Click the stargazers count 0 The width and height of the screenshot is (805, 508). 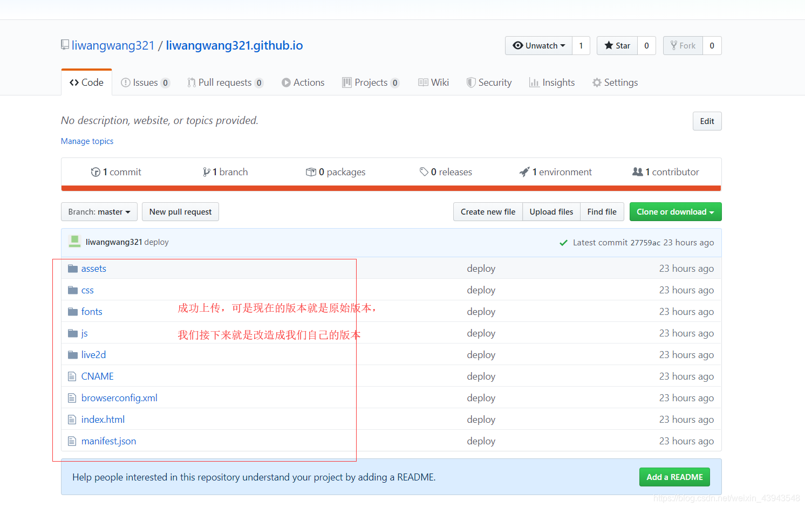pyautogui.click(x=646, y=46)
